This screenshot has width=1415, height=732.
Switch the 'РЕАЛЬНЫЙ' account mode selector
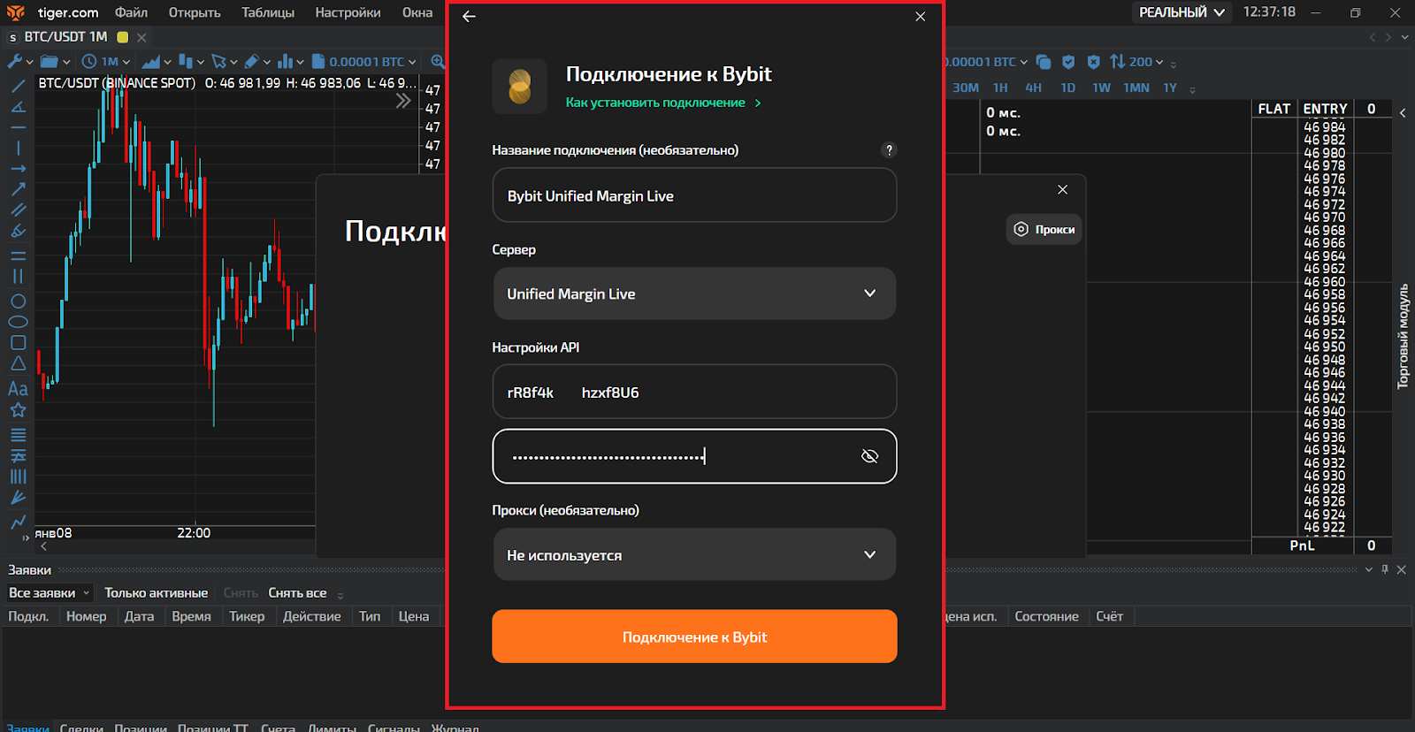tap(1182, 12)
